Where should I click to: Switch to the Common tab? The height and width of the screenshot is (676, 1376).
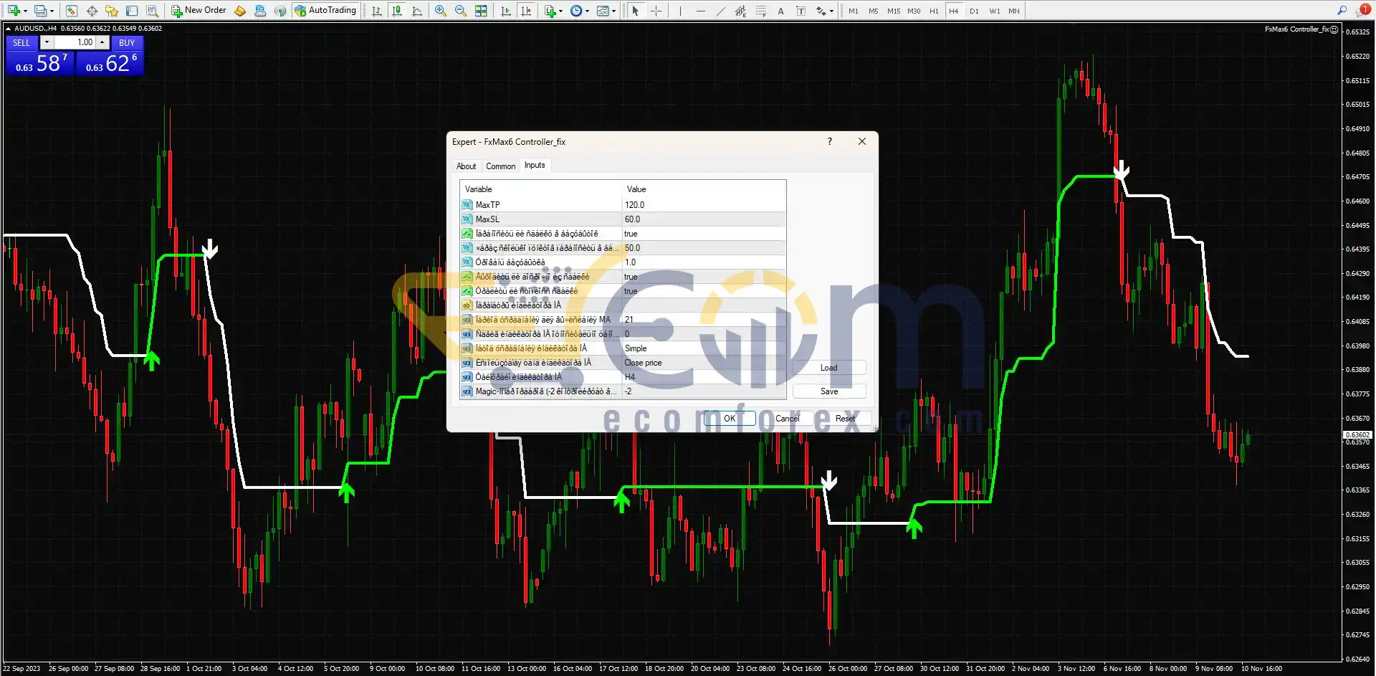point(500,166)
